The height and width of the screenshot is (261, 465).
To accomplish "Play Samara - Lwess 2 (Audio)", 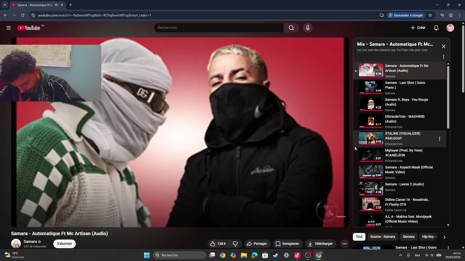I will click(400, 188).
